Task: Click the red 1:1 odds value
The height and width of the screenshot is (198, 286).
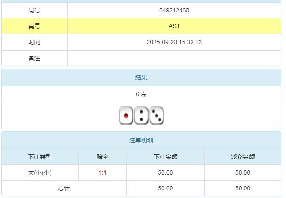Action: click(103, 172)
